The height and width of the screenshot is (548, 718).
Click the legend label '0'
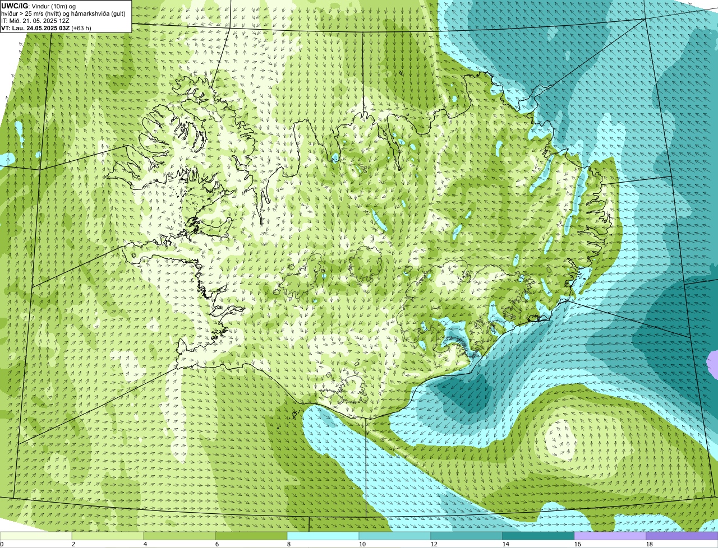coord(2,544)
